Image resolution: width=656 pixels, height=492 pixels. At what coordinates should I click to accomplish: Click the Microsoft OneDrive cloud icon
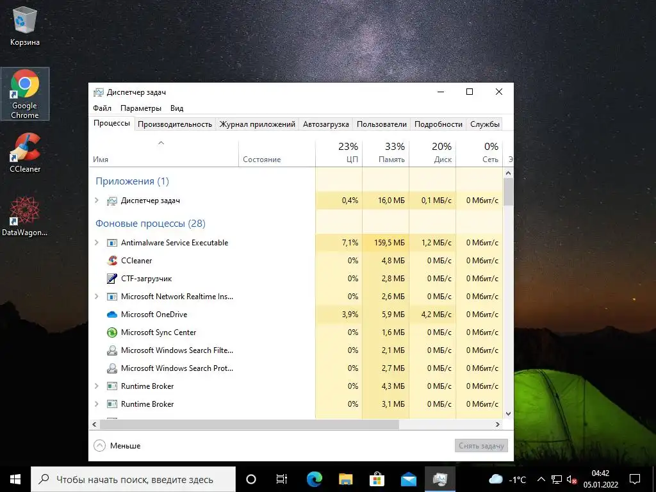click(x=112, y=315)
